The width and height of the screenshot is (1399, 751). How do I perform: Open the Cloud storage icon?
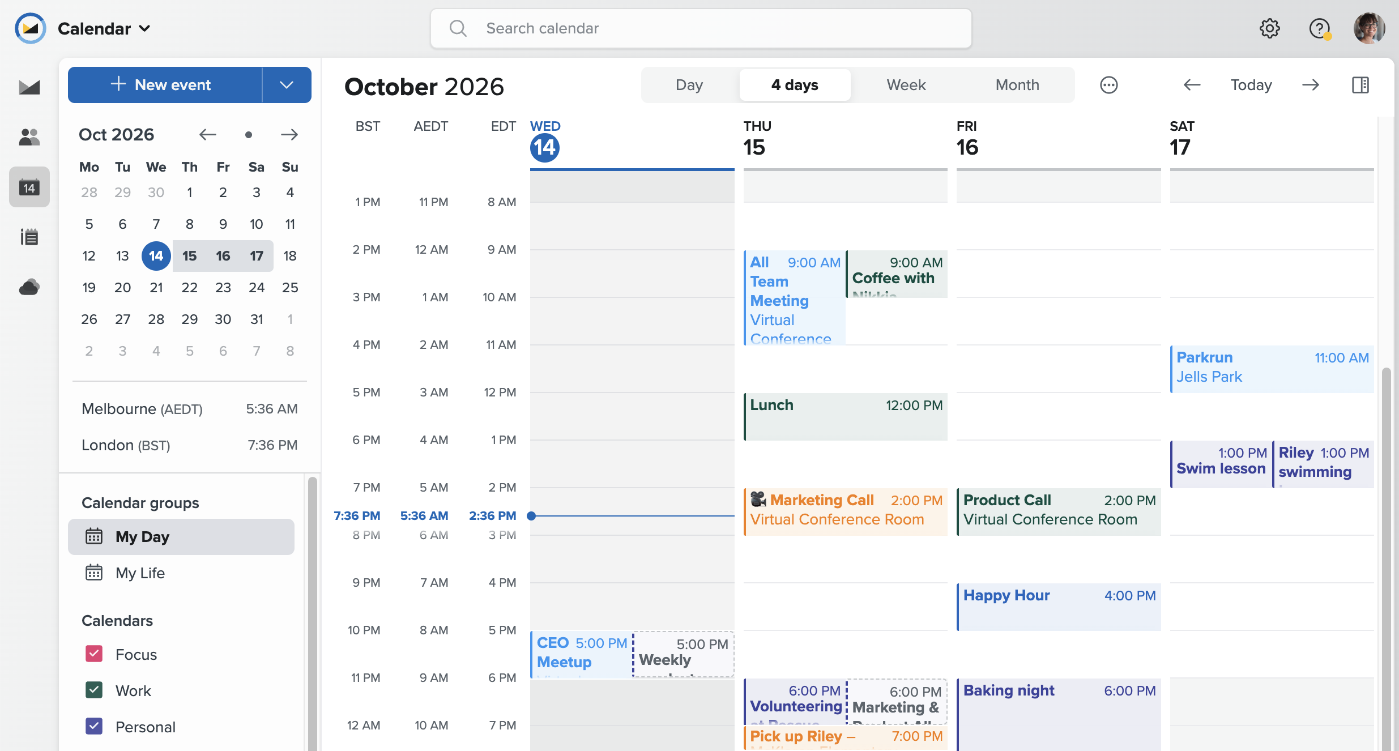click(29, 287)
